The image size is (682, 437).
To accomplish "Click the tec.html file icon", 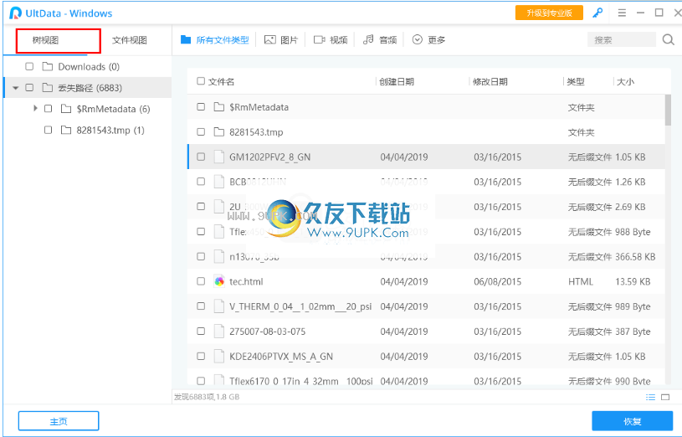I will click(219, 281).
